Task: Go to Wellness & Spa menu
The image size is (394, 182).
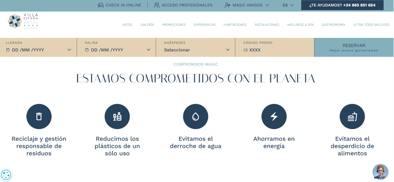Action: tap(300, 25)
